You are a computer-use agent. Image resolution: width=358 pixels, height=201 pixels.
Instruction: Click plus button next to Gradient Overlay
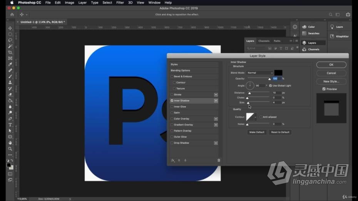pos(216,125)
